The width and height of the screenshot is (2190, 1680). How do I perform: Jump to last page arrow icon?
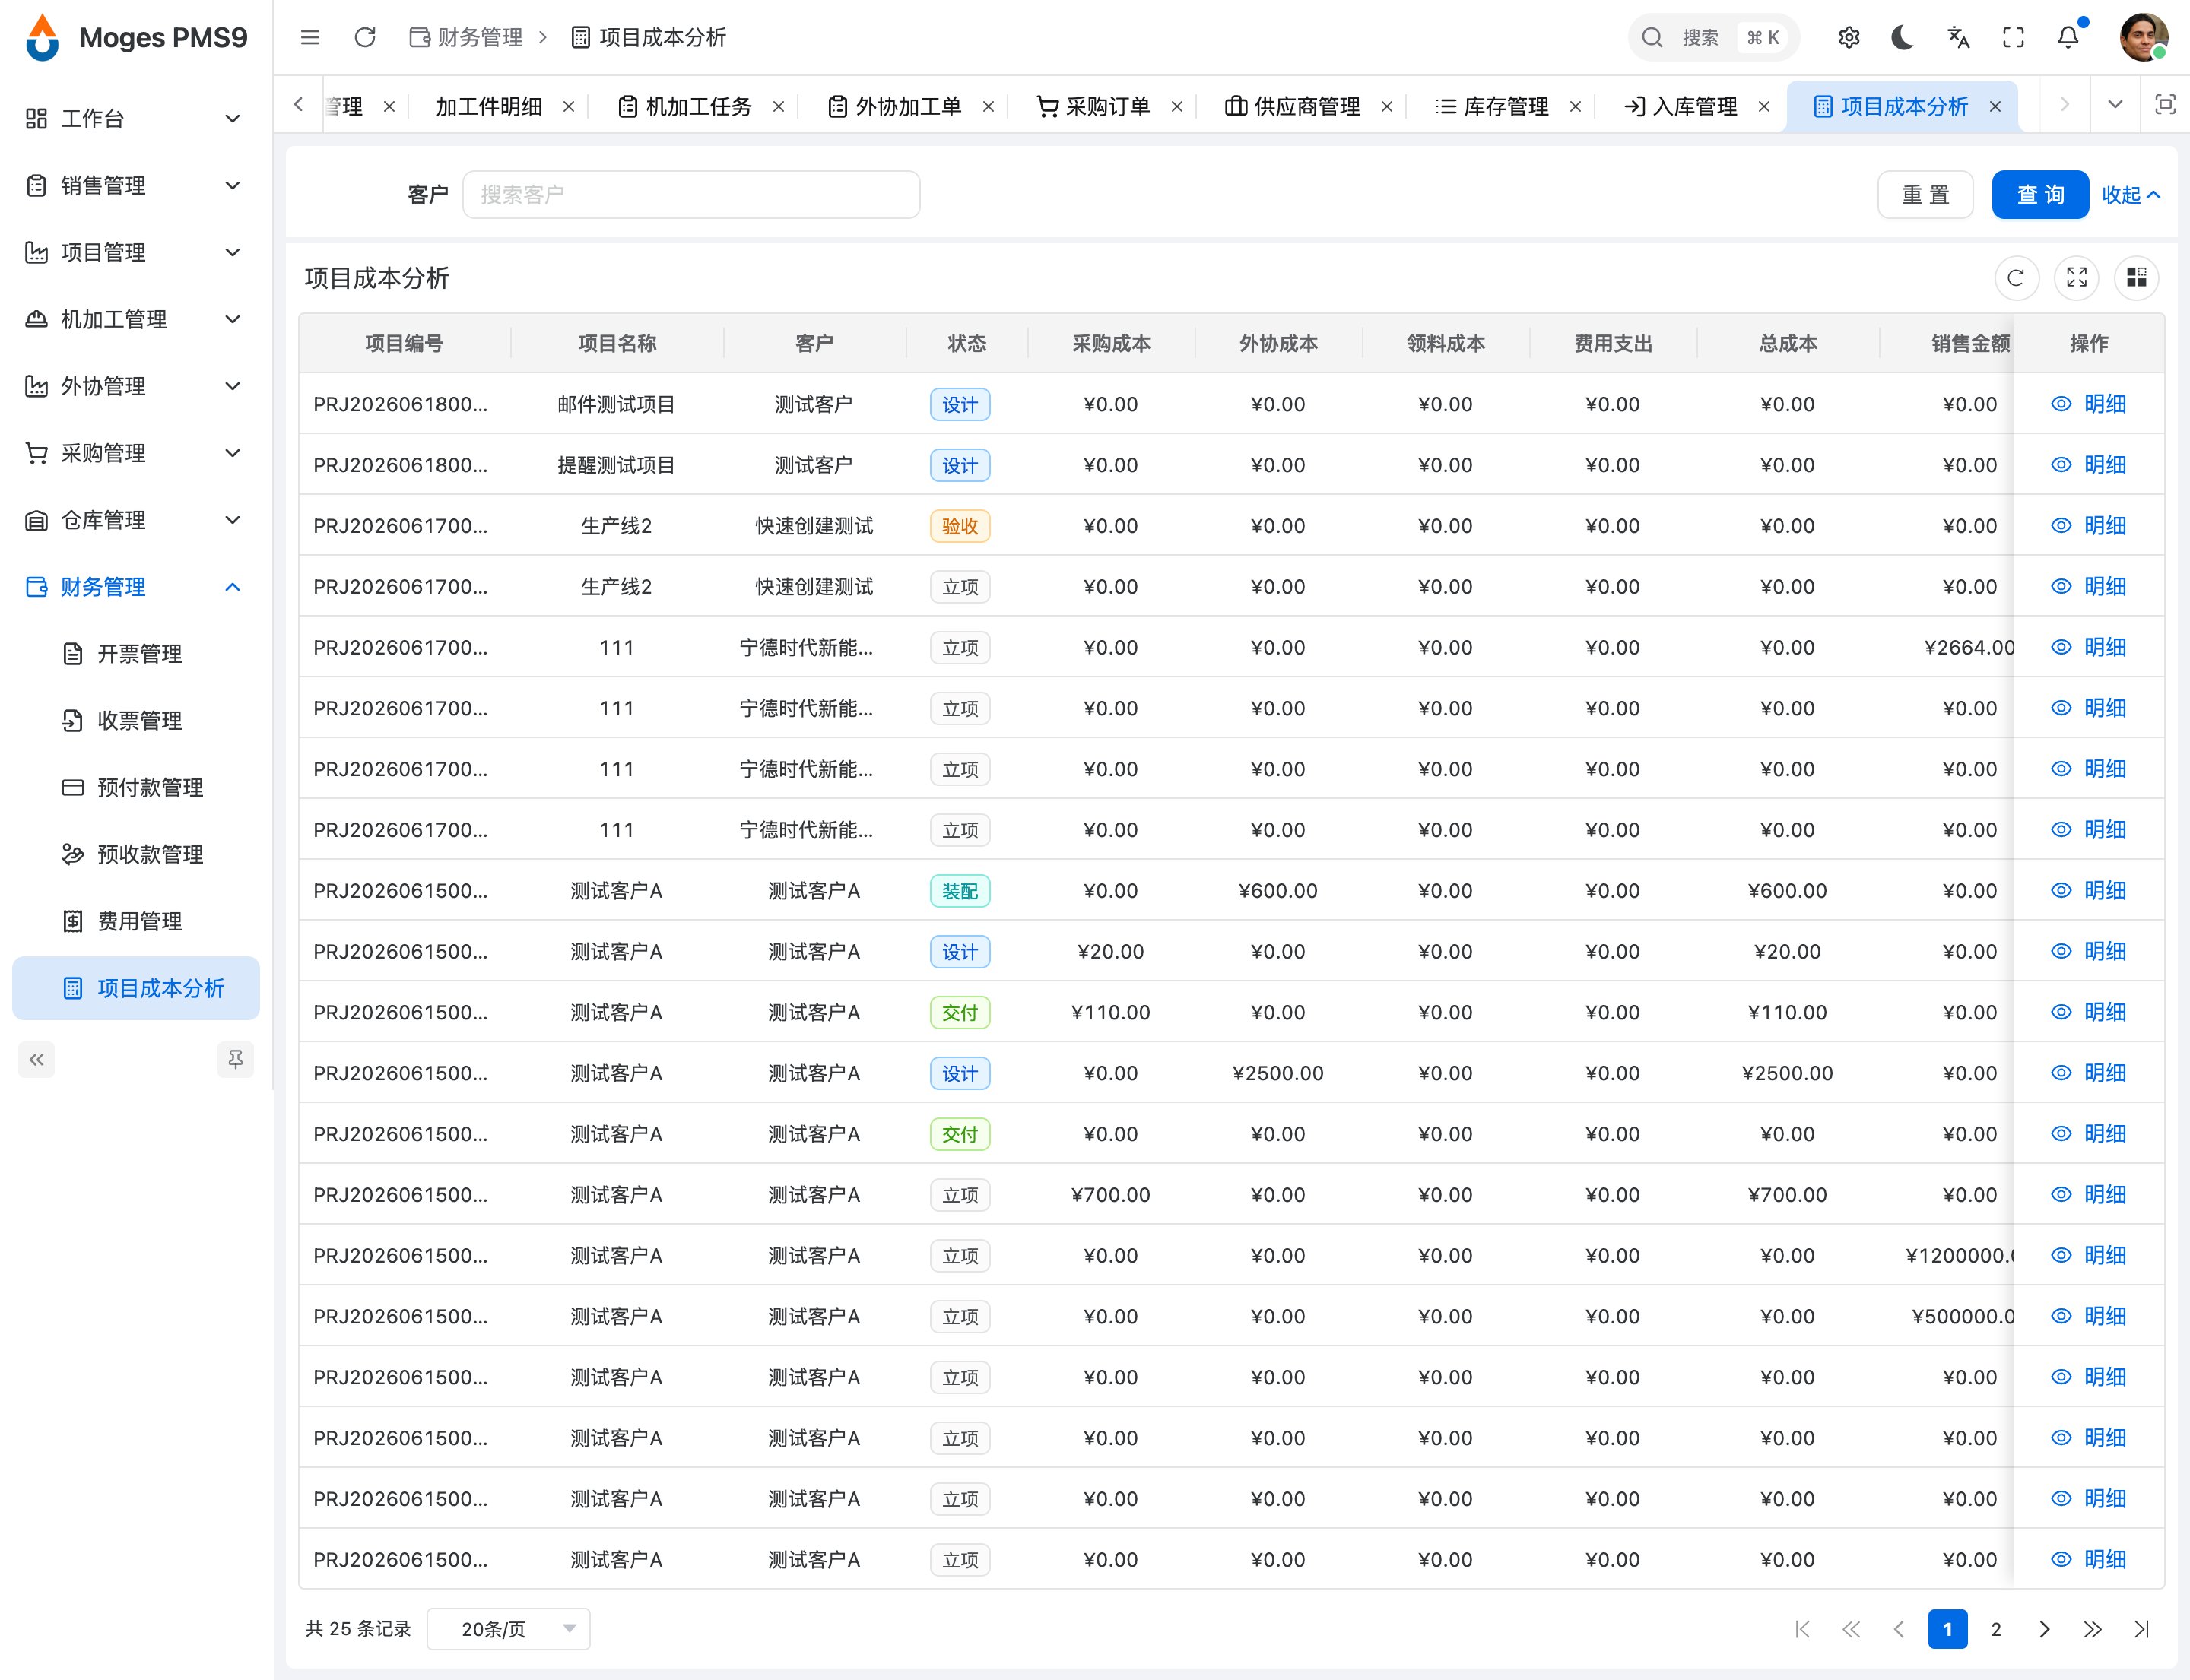(x=2141, y=1629)
